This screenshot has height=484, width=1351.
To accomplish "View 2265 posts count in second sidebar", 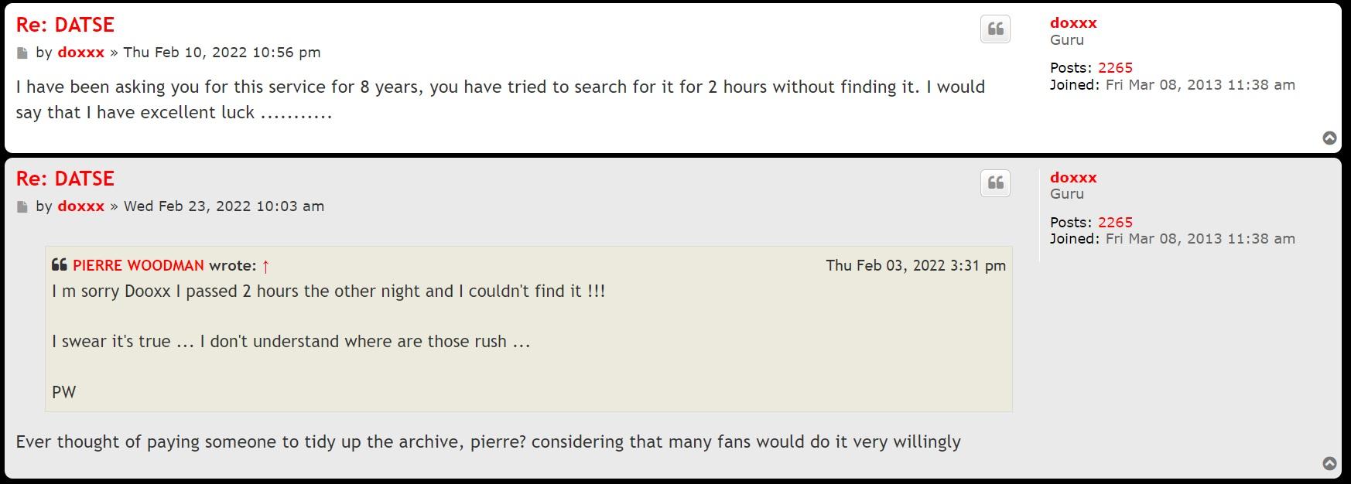I will (1115, 223).
